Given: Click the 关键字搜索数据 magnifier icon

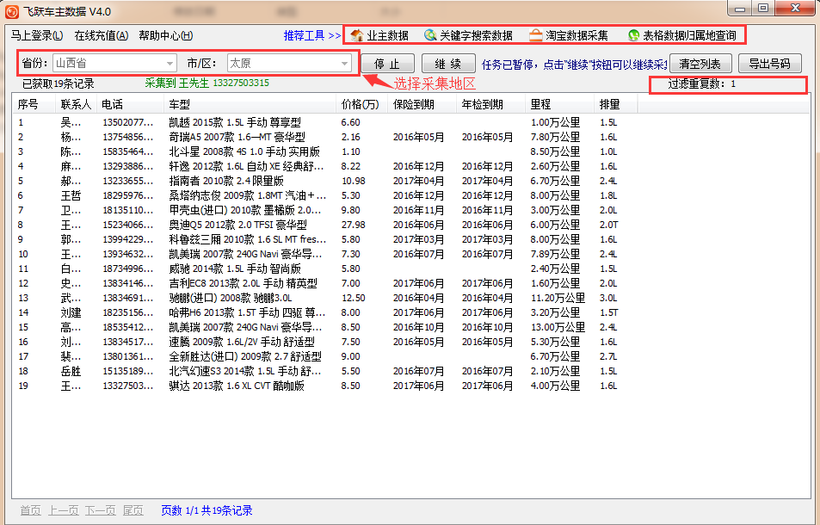Looking at the screenshot, I should pyautogui.click(x=429, y=36).
